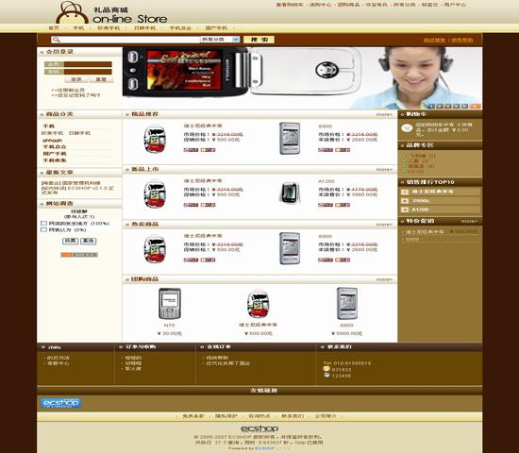Image resolution: width=519 pixels, height=453 pixels.
Task: Click the 搜索 search button
Action: [259, 40]
